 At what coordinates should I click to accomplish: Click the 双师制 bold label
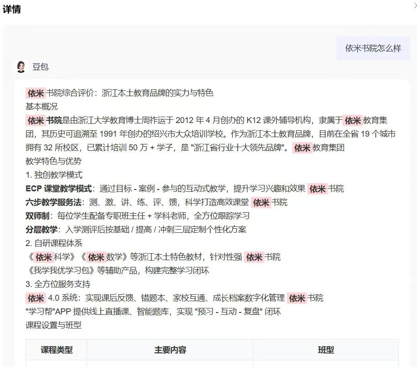pyautogui.click(x=37, y=216)
